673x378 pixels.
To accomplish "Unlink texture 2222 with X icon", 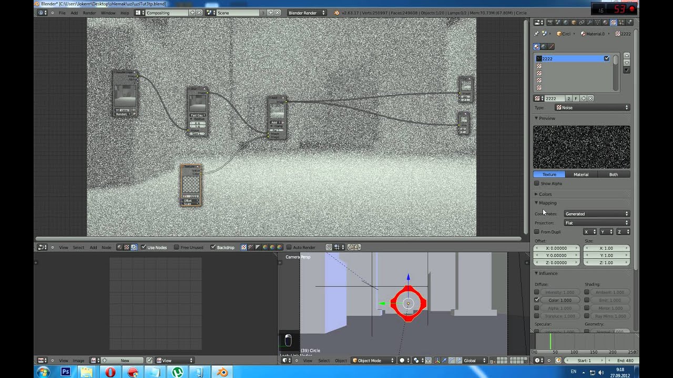I will [x=590, y=98].
